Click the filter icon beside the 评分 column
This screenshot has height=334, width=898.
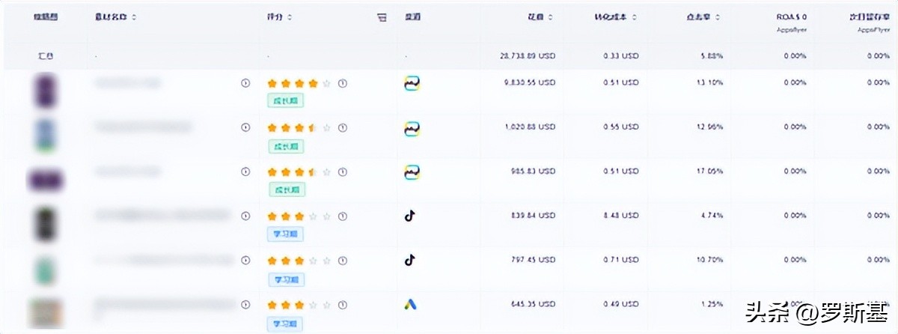click(x=382, y=17)
